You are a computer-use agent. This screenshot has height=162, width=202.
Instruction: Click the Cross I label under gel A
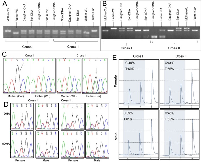[x=28, y=47]
